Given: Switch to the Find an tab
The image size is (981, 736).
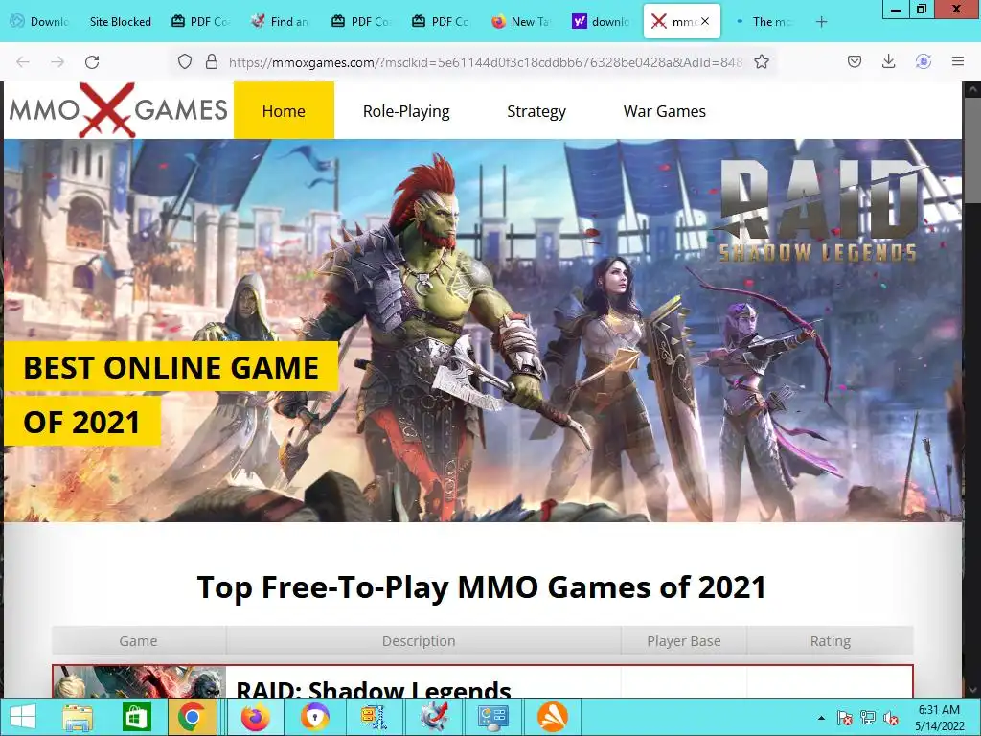Looking at the screenshot, I should coord(280,22).
